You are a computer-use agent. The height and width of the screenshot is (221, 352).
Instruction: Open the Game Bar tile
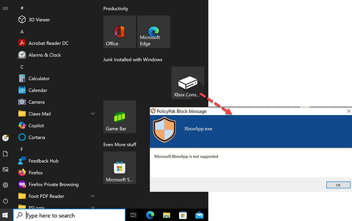119,117
